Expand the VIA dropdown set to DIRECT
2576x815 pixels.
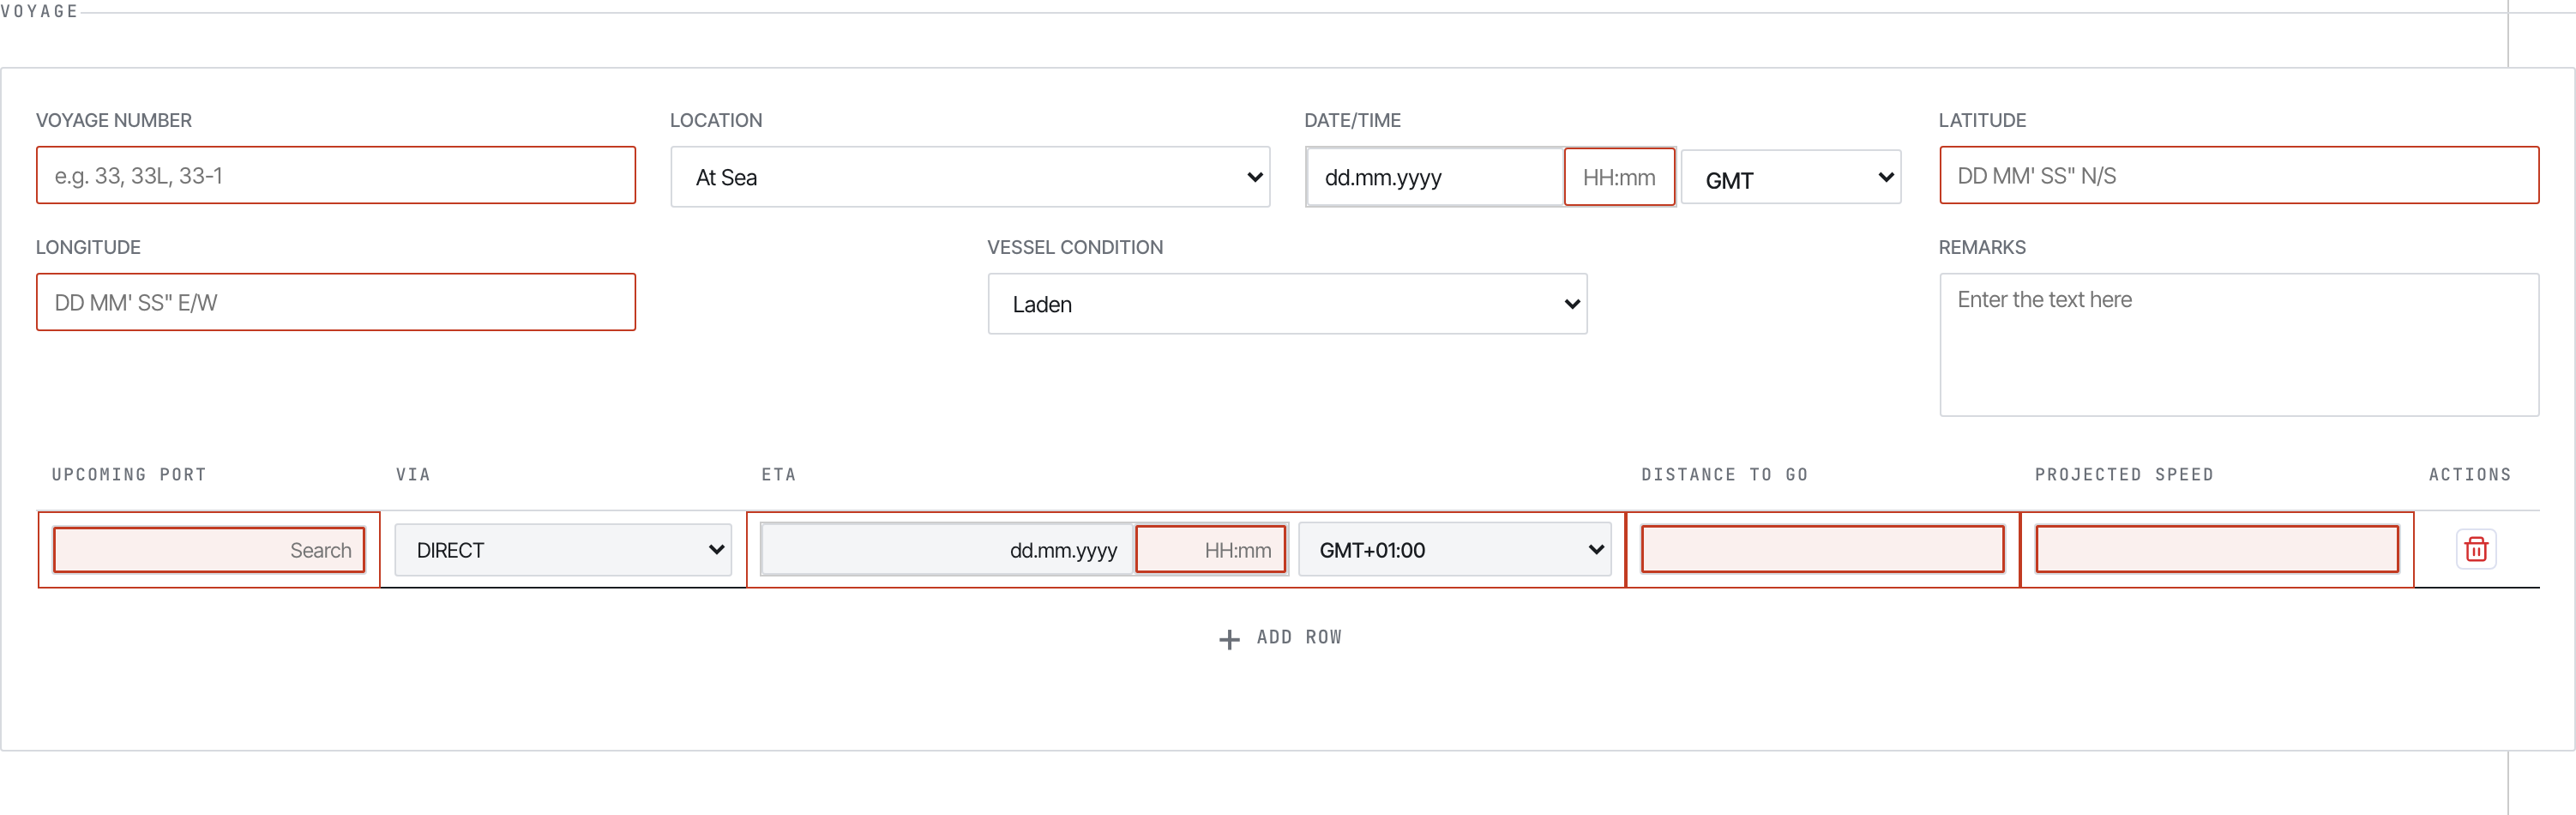click(x=563, y=550)
